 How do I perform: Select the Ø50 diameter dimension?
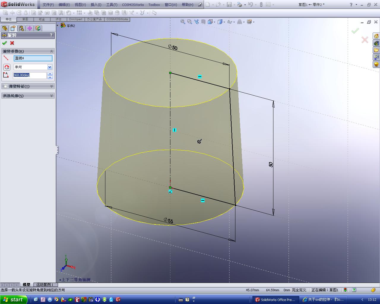[173, 47]
